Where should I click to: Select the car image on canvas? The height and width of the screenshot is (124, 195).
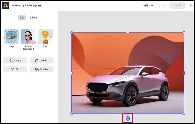pos(128,73)
